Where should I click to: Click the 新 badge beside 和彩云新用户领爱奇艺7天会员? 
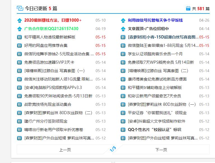(x=123, y=96)
